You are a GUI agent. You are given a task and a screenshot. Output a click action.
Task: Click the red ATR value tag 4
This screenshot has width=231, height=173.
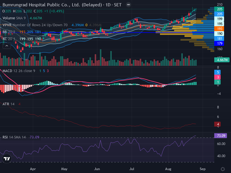(217, 124)
